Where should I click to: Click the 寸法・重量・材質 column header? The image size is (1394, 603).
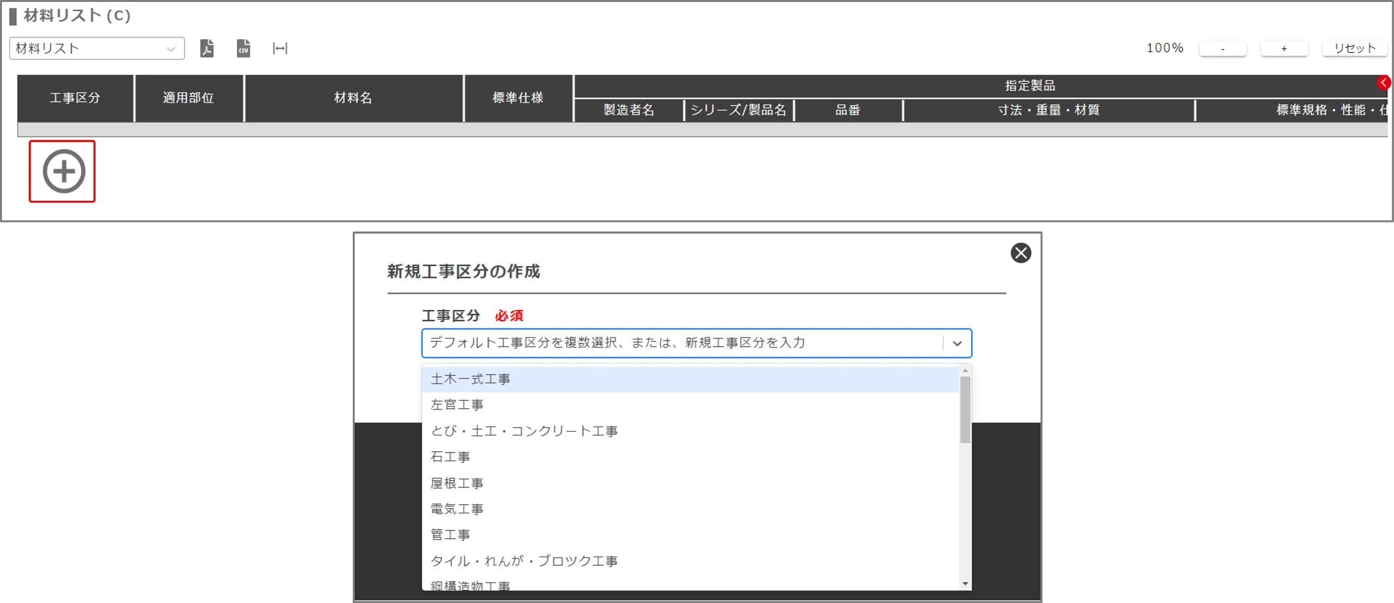[x=1049, y=111]
